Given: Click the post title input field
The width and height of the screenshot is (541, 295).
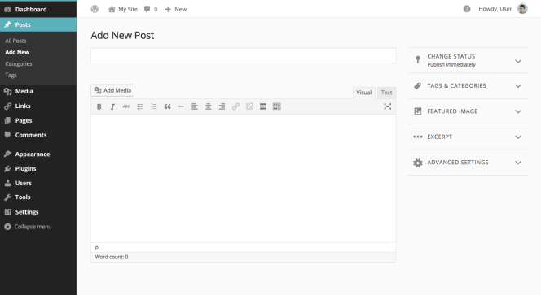Looking at the screenshot, I should tap(244, 55).
